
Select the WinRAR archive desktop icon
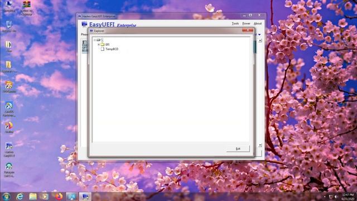point(26,8)
